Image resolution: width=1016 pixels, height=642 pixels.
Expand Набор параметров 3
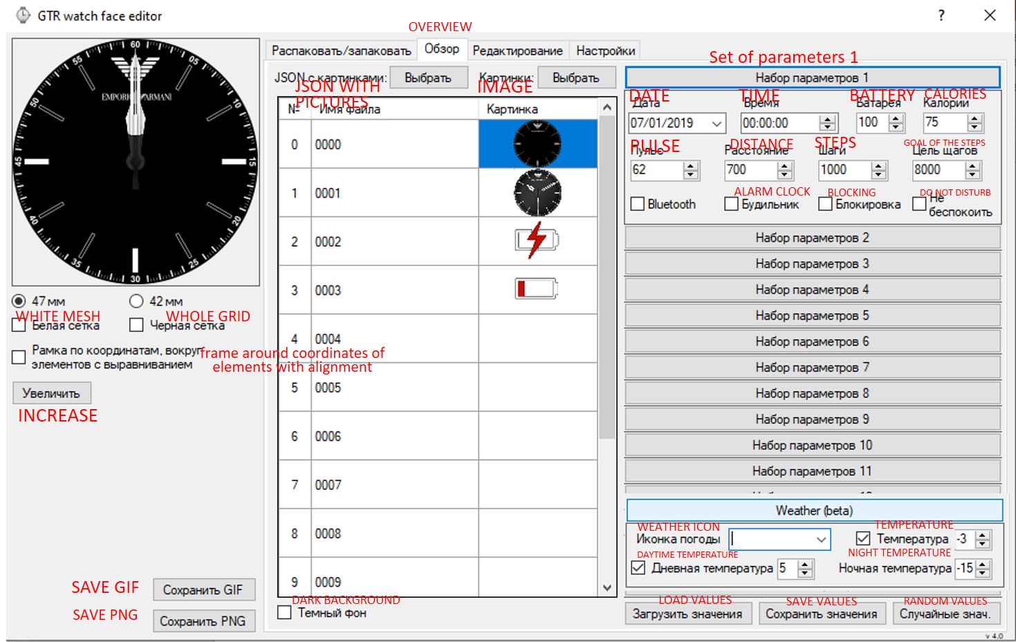pyautogui.click(x=813, y=264)
